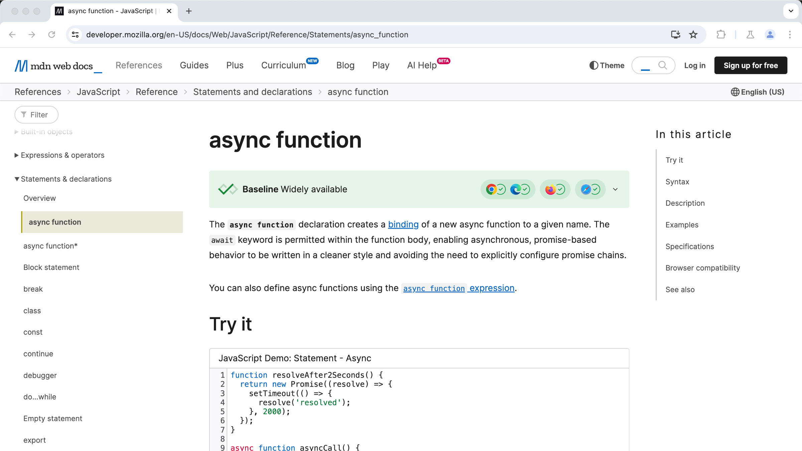Toggle the Theme switcher icon
Image resolution: width=802 pixels, height=451 pixels.
click(x=594, y=65)
